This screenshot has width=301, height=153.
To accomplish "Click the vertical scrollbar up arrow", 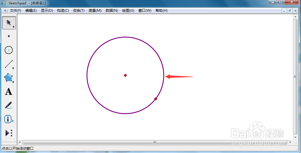I will coord(295,17).
